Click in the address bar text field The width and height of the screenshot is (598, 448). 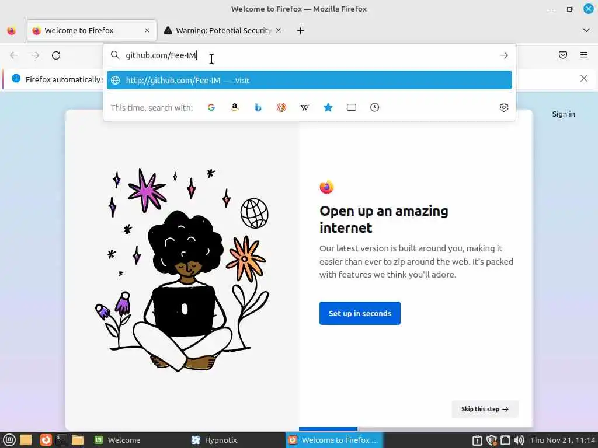pyautogui.click(x=309, y=55)
